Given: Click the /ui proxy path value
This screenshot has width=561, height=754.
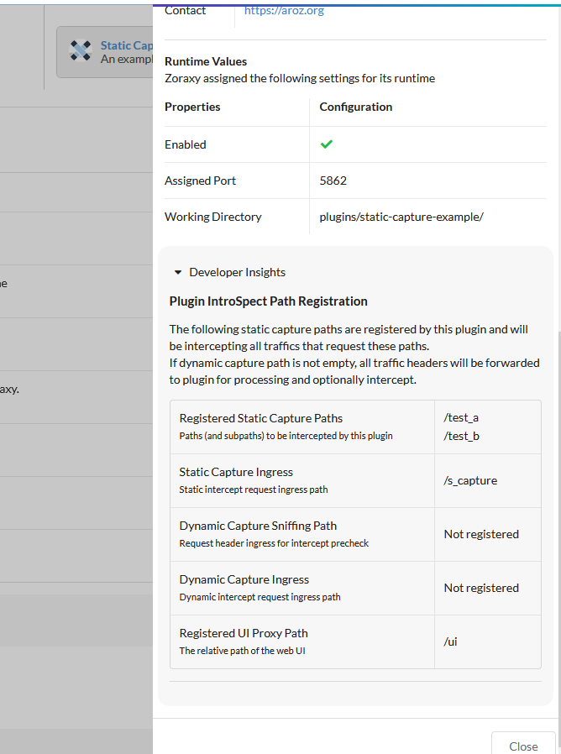Looking at the screenshot, I should click(x=450, y=641).
